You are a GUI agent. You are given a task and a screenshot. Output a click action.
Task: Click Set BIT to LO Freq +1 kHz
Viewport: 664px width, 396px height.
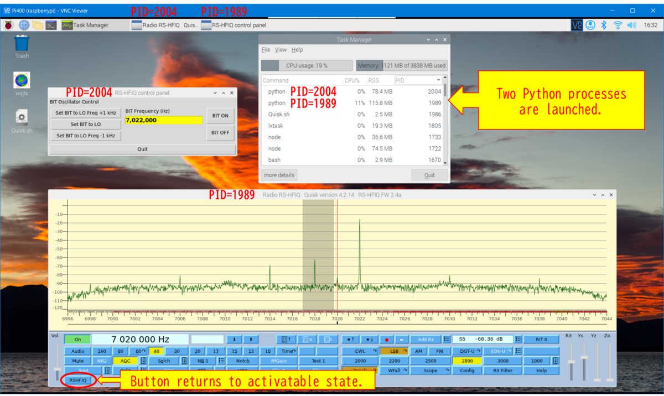[x=86, y=113]
